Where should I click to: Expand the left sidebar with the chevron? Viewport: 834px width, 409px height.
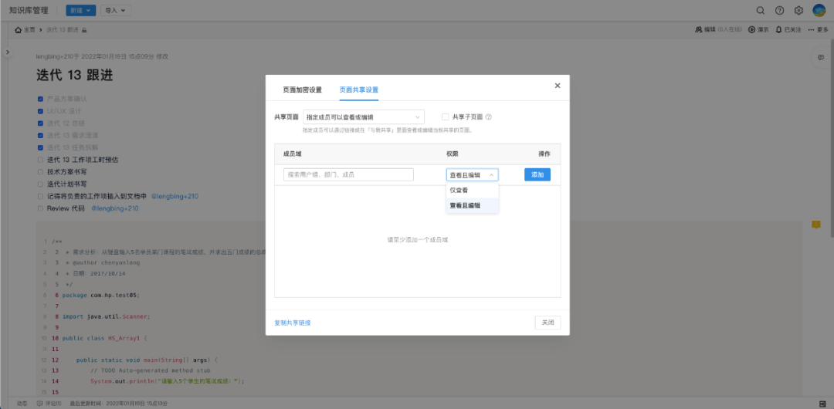tap(7, 52)
